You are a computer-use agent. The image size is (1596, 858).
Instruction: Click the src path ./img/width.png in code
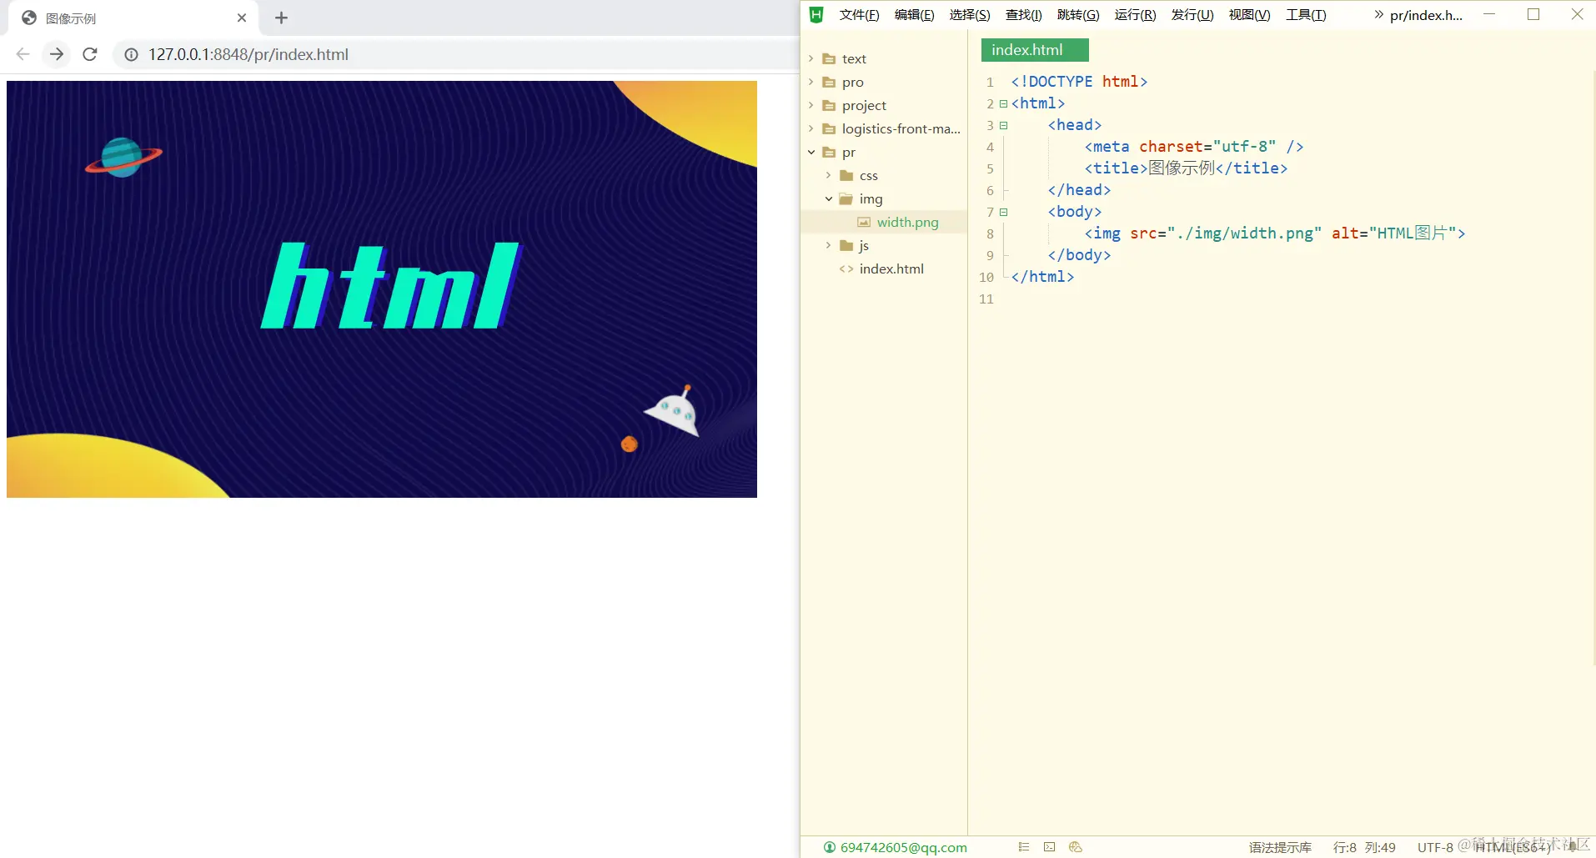click(x=1244, y=233)
